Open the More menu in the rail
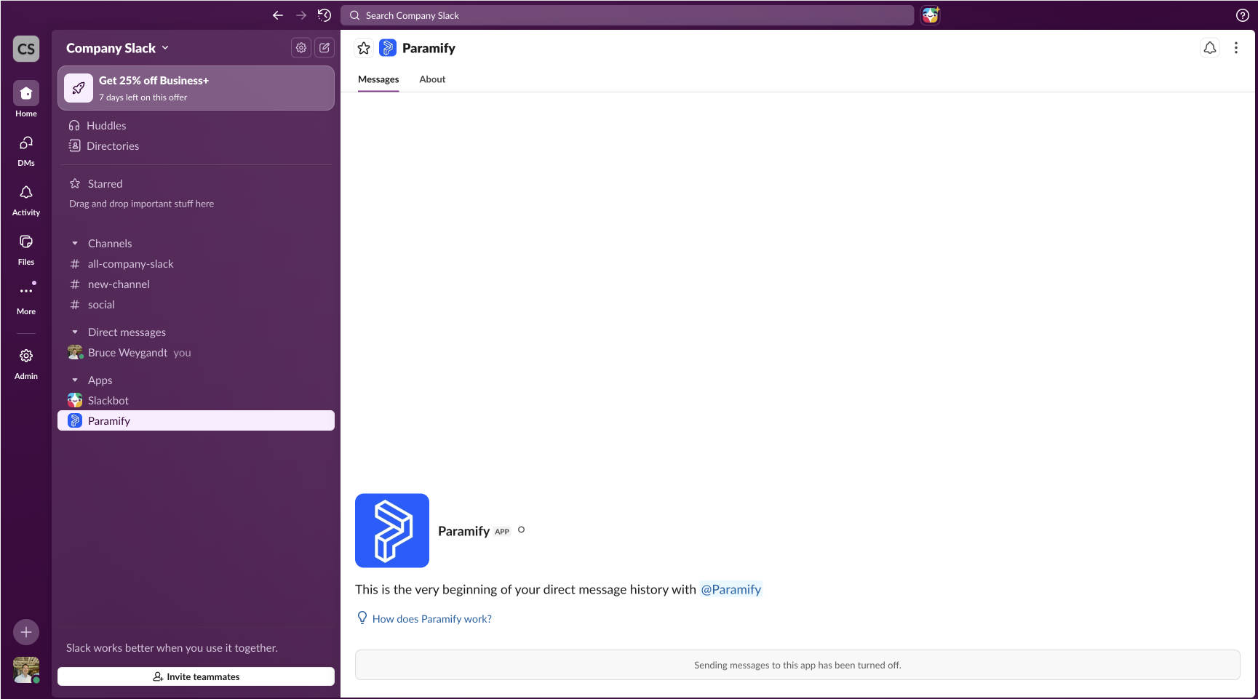 point(26,298)
